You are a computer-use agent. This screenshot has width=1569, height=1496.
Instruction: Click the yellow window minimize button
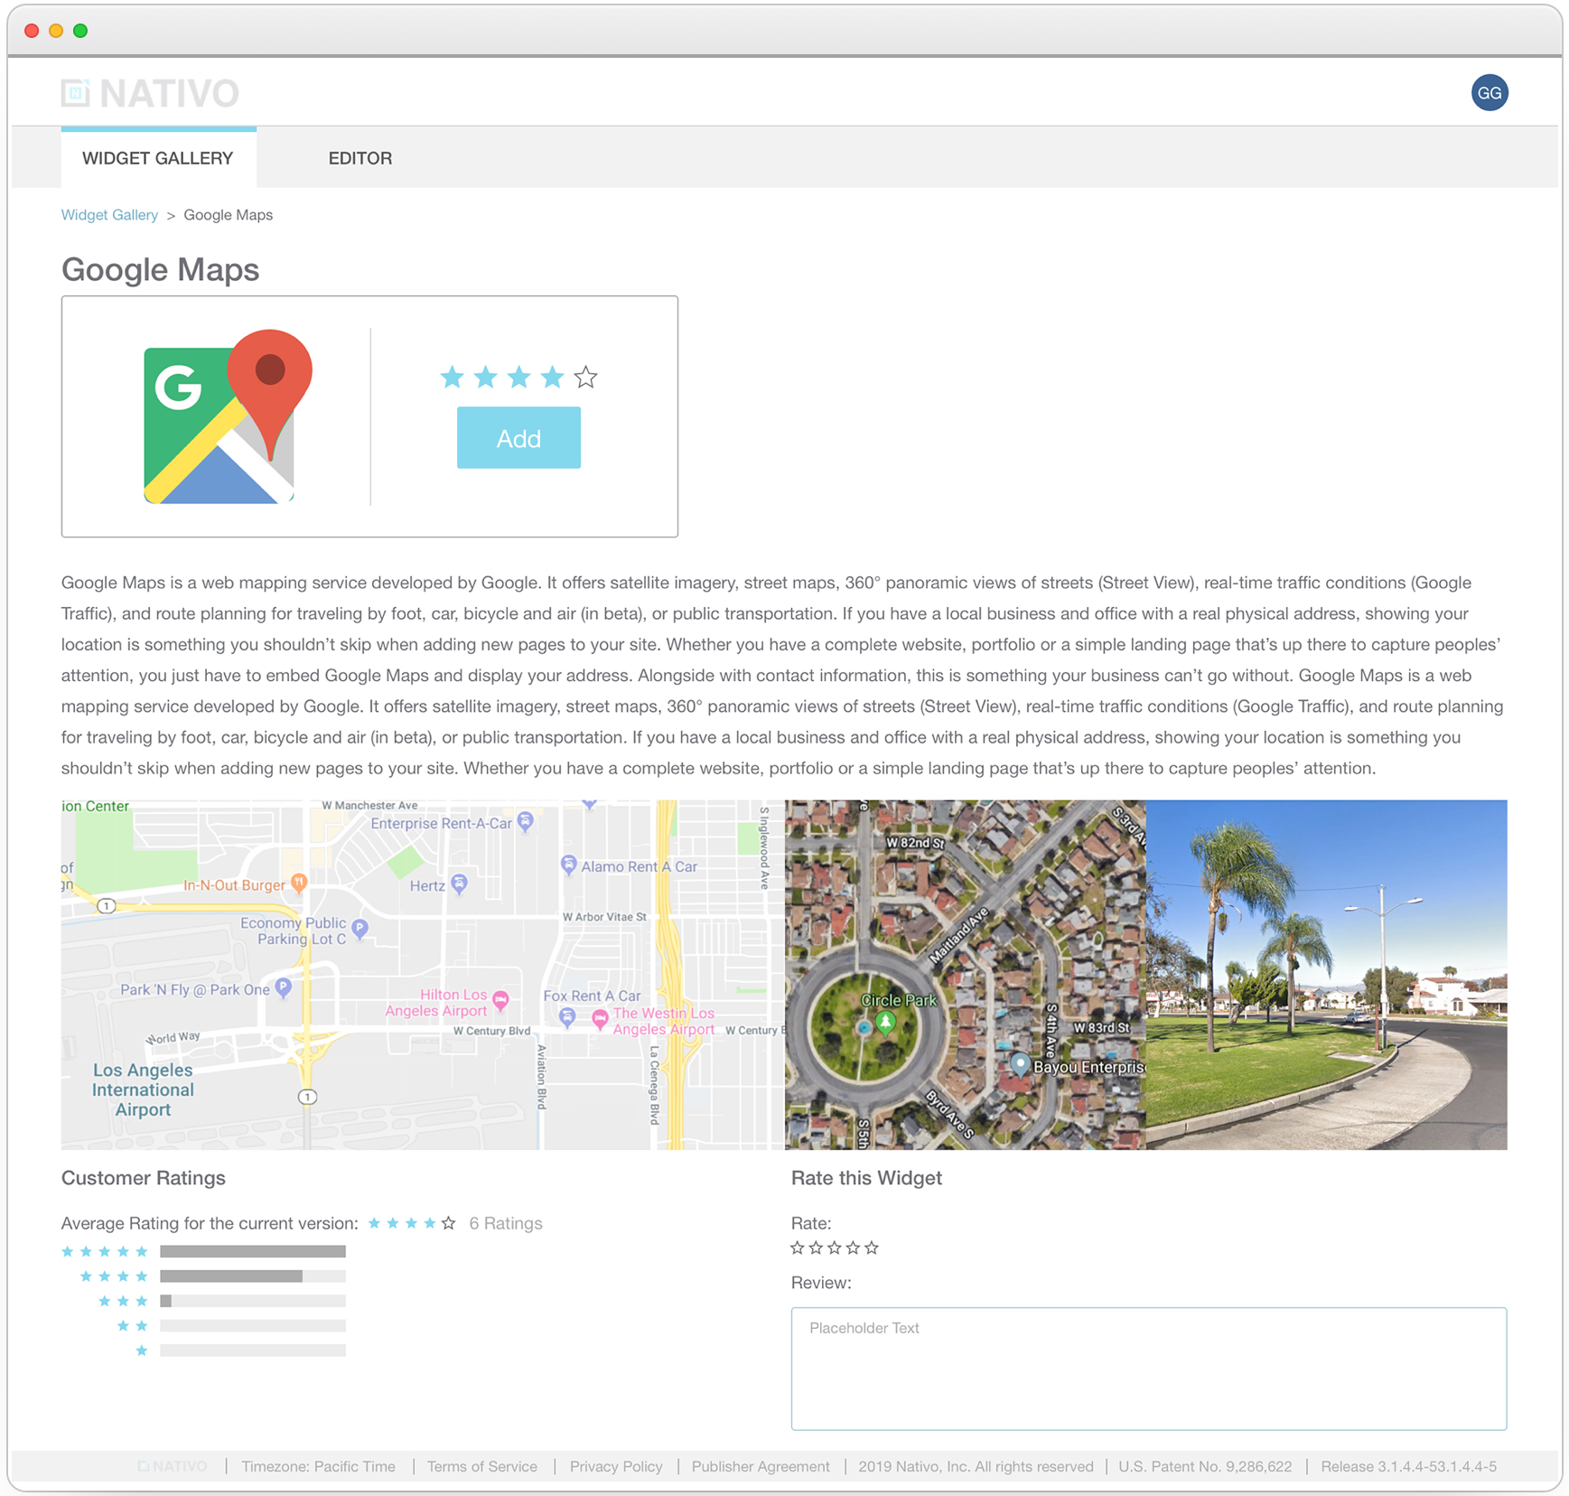click(56, 31)
